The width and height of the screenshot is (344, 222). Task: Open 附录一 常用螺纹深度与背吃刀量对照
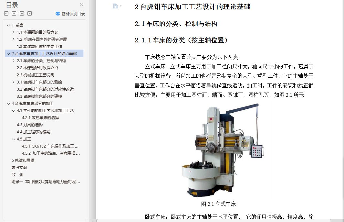(x=46, y=182)
